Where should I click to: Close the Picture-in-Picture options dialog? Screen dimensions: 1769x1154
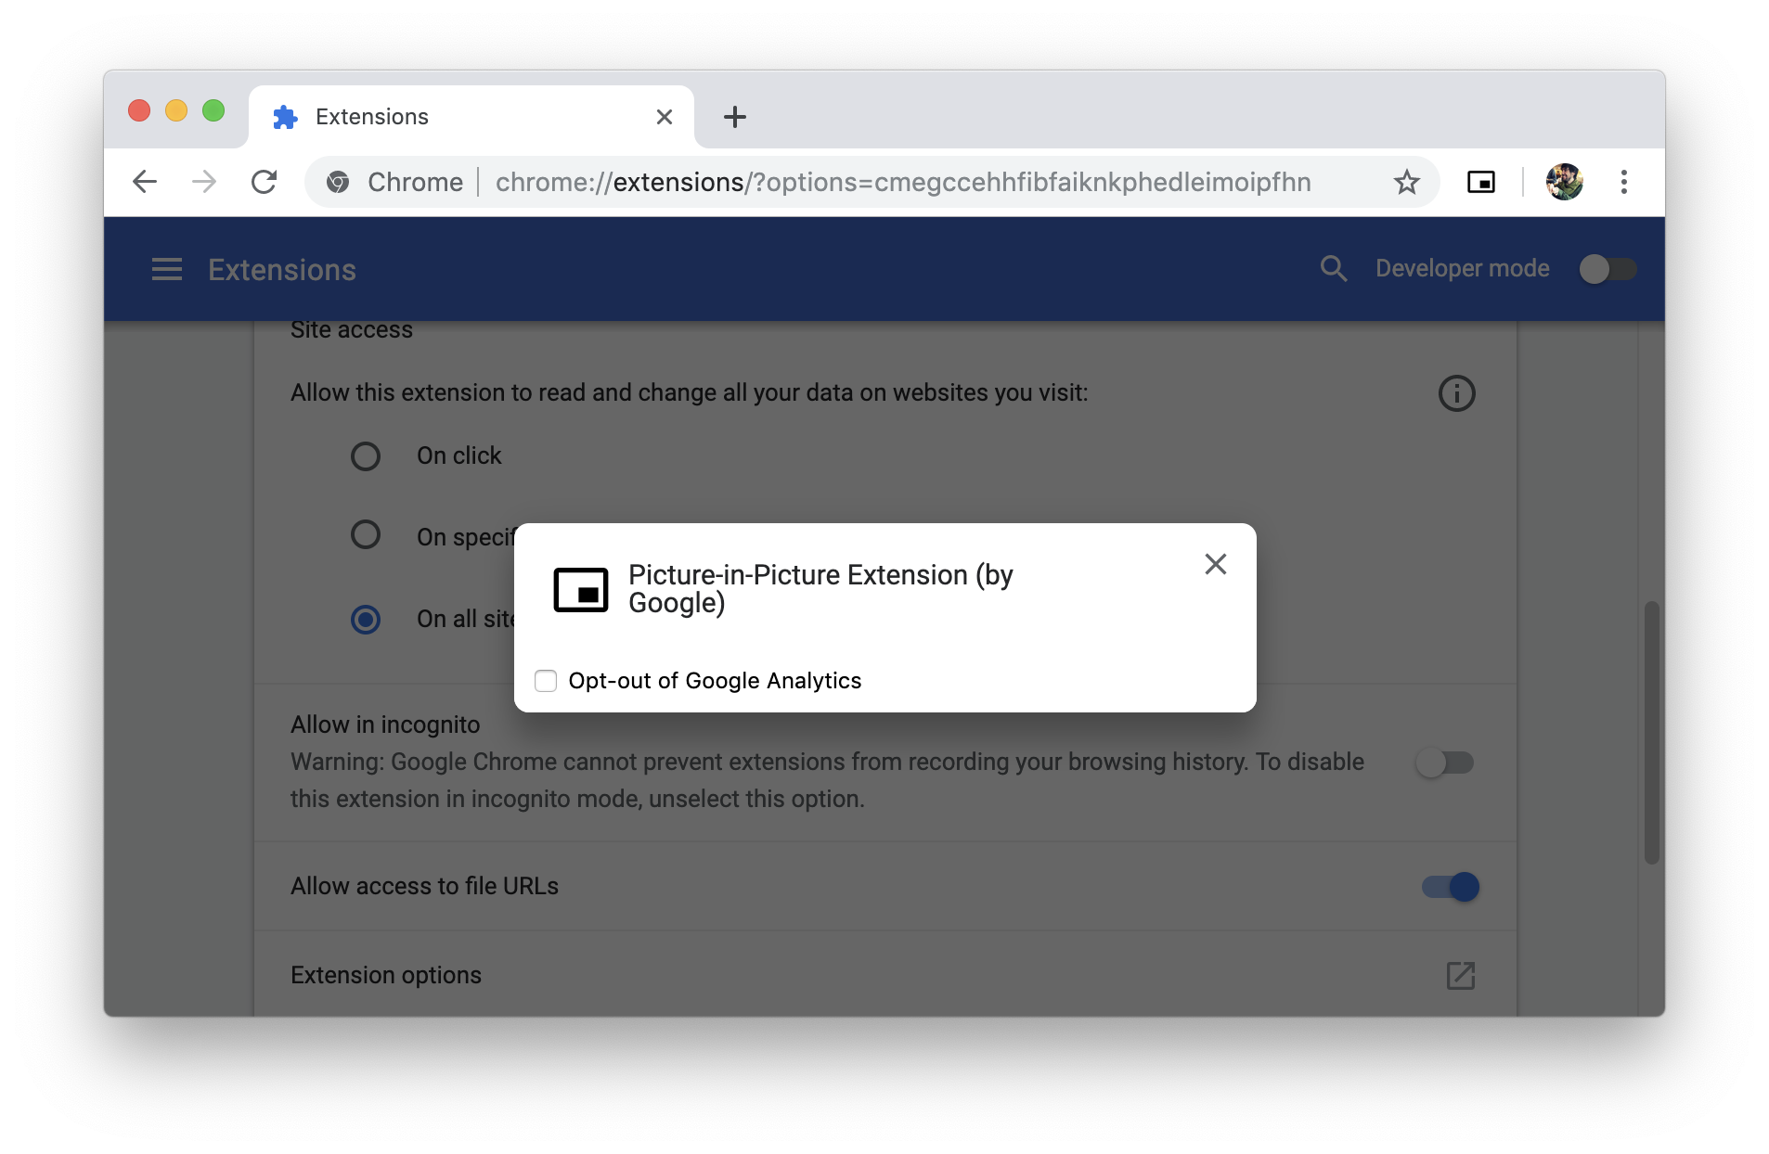pyautogui.click(x=1215, y=564)
